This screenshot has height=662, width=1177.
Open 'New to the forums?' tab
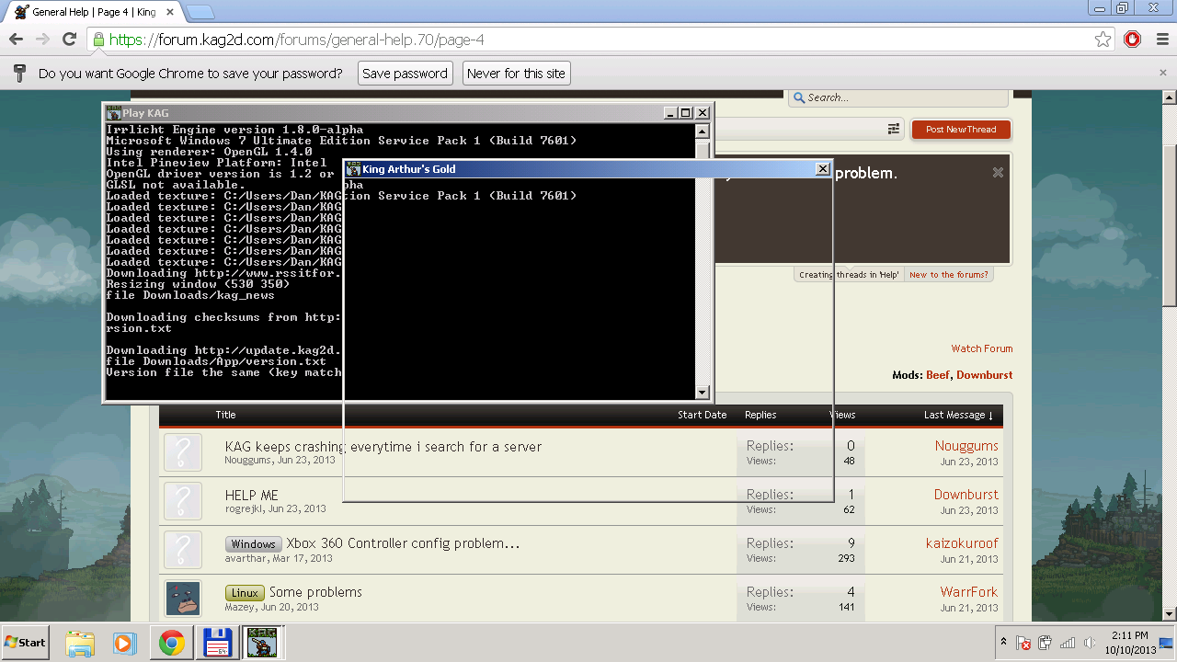click(x=949, y=275)
